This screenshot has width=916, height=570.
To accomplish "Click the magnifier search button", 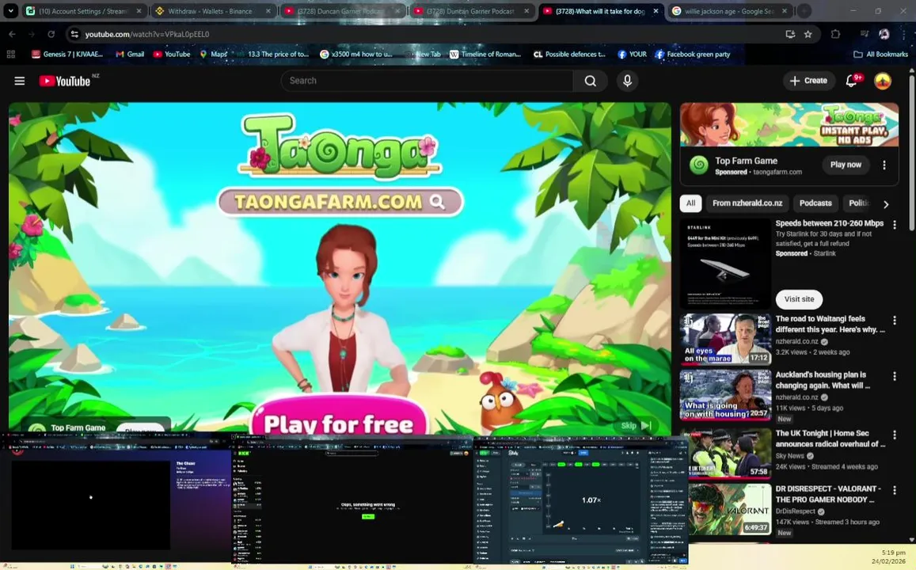I will [590, 82].
